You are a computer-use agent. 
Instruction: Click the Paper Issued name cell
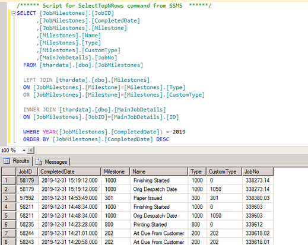tap(159, 198)
